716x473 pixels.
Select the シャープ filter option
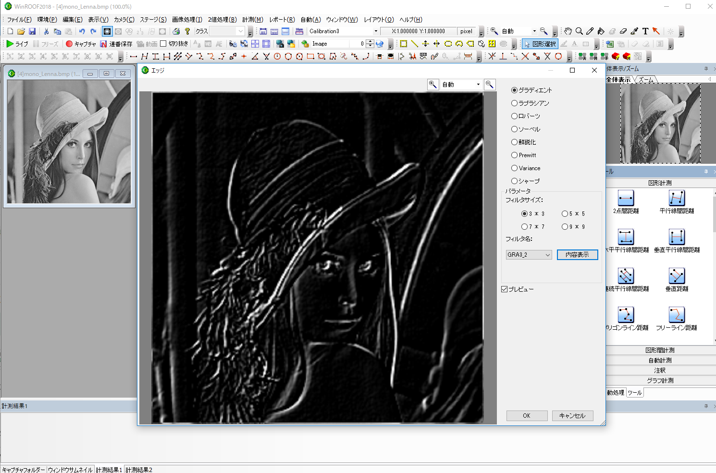point(526,181)
